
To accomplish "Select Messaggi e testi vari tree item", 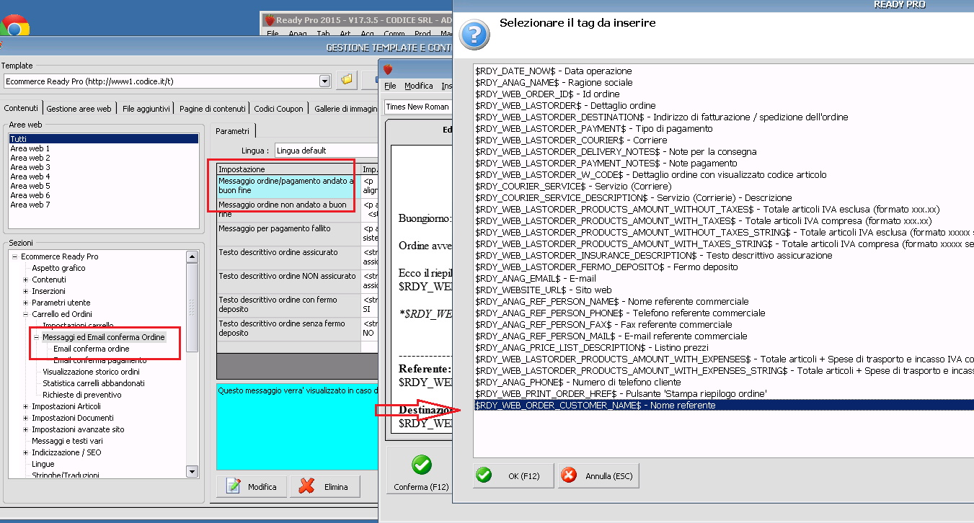I will [67, 441].
